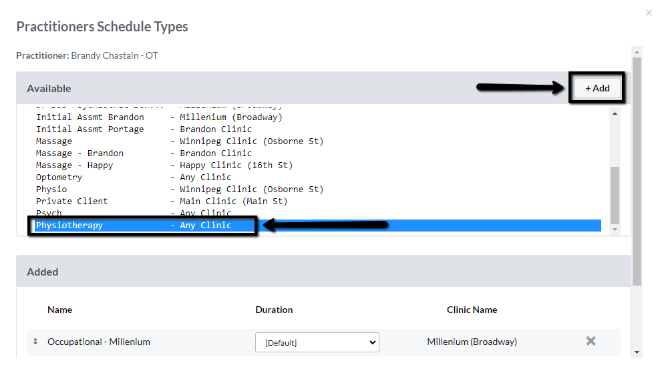
Task: Click the dialog outer scrollbar thumb
Action: 637,171
